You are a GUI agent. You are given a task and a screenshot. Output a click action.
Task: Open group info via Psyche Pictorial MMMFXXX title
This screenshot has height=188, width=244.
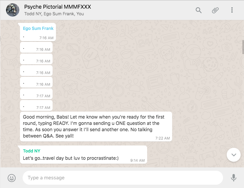point(57,7)
